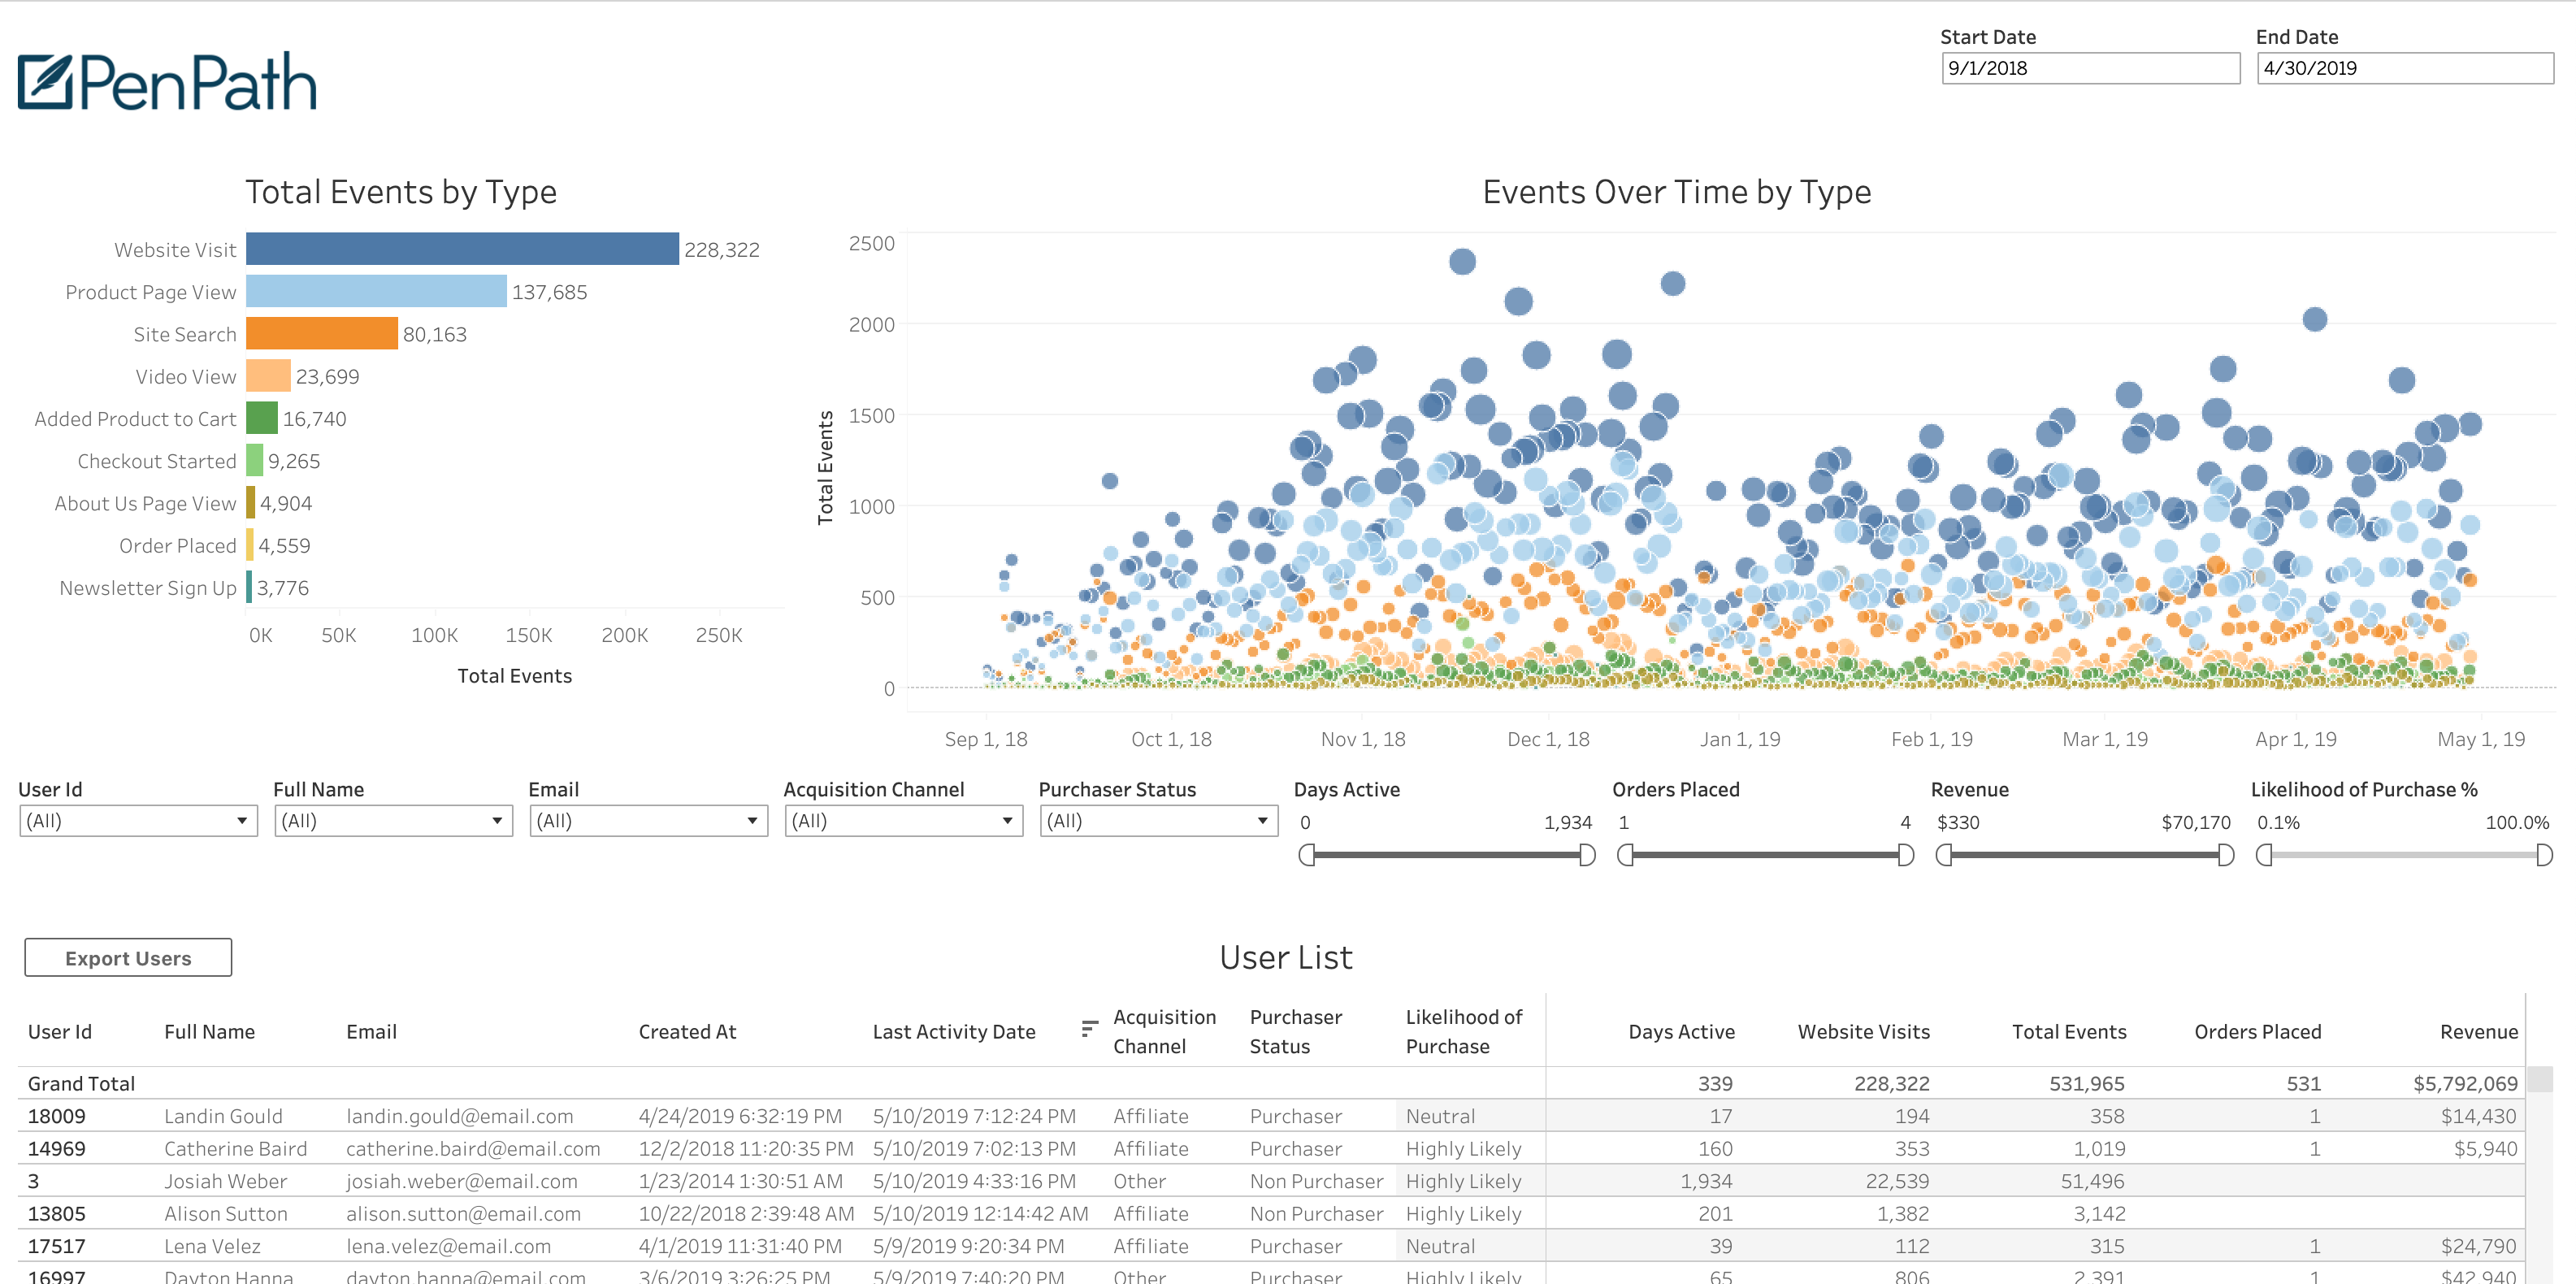2576x1284 pixels.
Task: Select the Newsletter Sign Up bar
Action: point(249,587)
